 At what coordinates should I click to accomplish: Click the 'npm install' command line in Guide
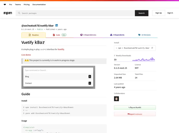pos(48,107)
